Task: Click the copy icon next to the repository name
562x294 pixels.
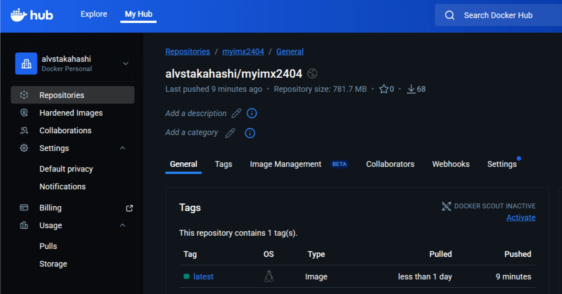Action: [312, 73]
